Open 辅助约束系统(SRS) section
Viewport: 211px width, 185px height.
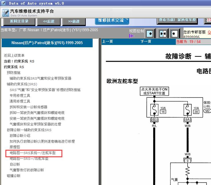click(x=22, y=84)
